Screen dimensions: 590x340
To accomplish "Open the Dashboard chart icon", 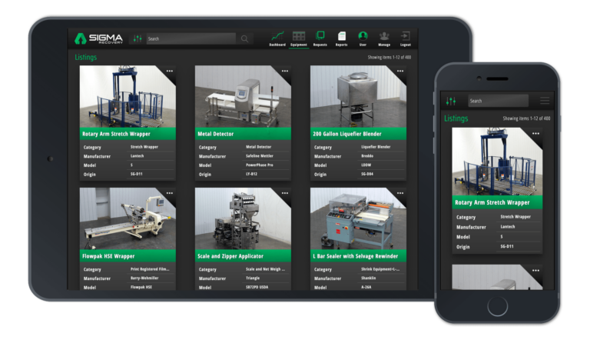I will click(277, 36).
